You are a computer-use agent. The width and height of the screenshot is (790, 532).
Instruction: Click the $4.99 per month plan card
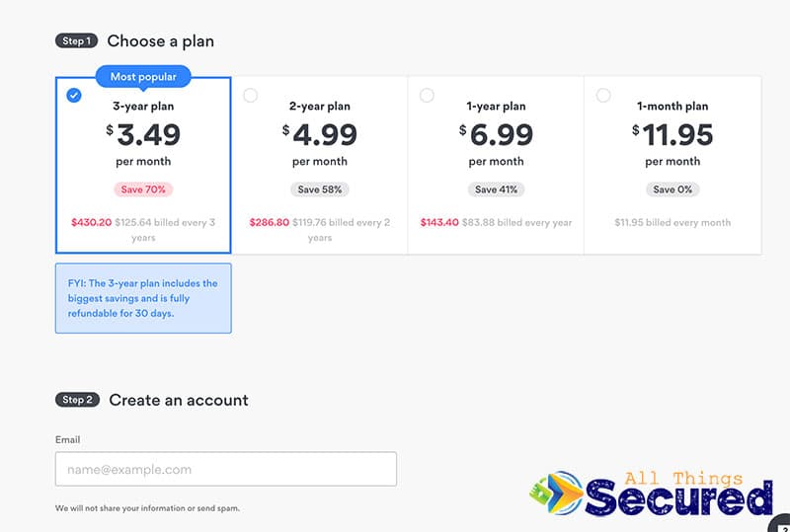pyautogui.click(x=319, y=165)
